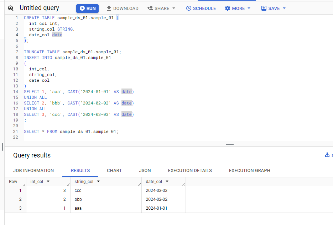Click the 2024-03-03 date cell
This screenshot has width=333, height=225.
coord(163,191)
